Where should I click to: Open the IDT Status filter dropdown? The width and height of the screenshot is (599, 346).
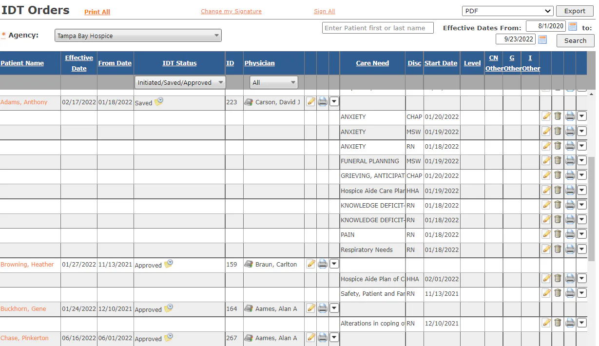(x=180, y=82)
